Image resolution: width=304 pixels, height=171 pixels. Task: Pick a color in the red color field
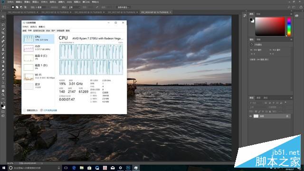[x=270, y=27]
